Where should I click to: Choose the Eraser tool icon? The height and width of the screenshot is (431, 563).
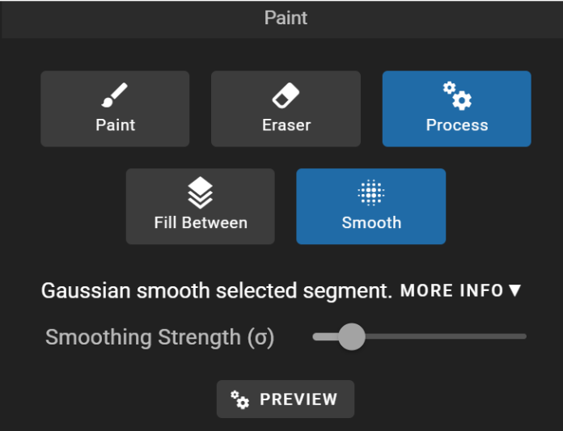(x=286, y=95)
